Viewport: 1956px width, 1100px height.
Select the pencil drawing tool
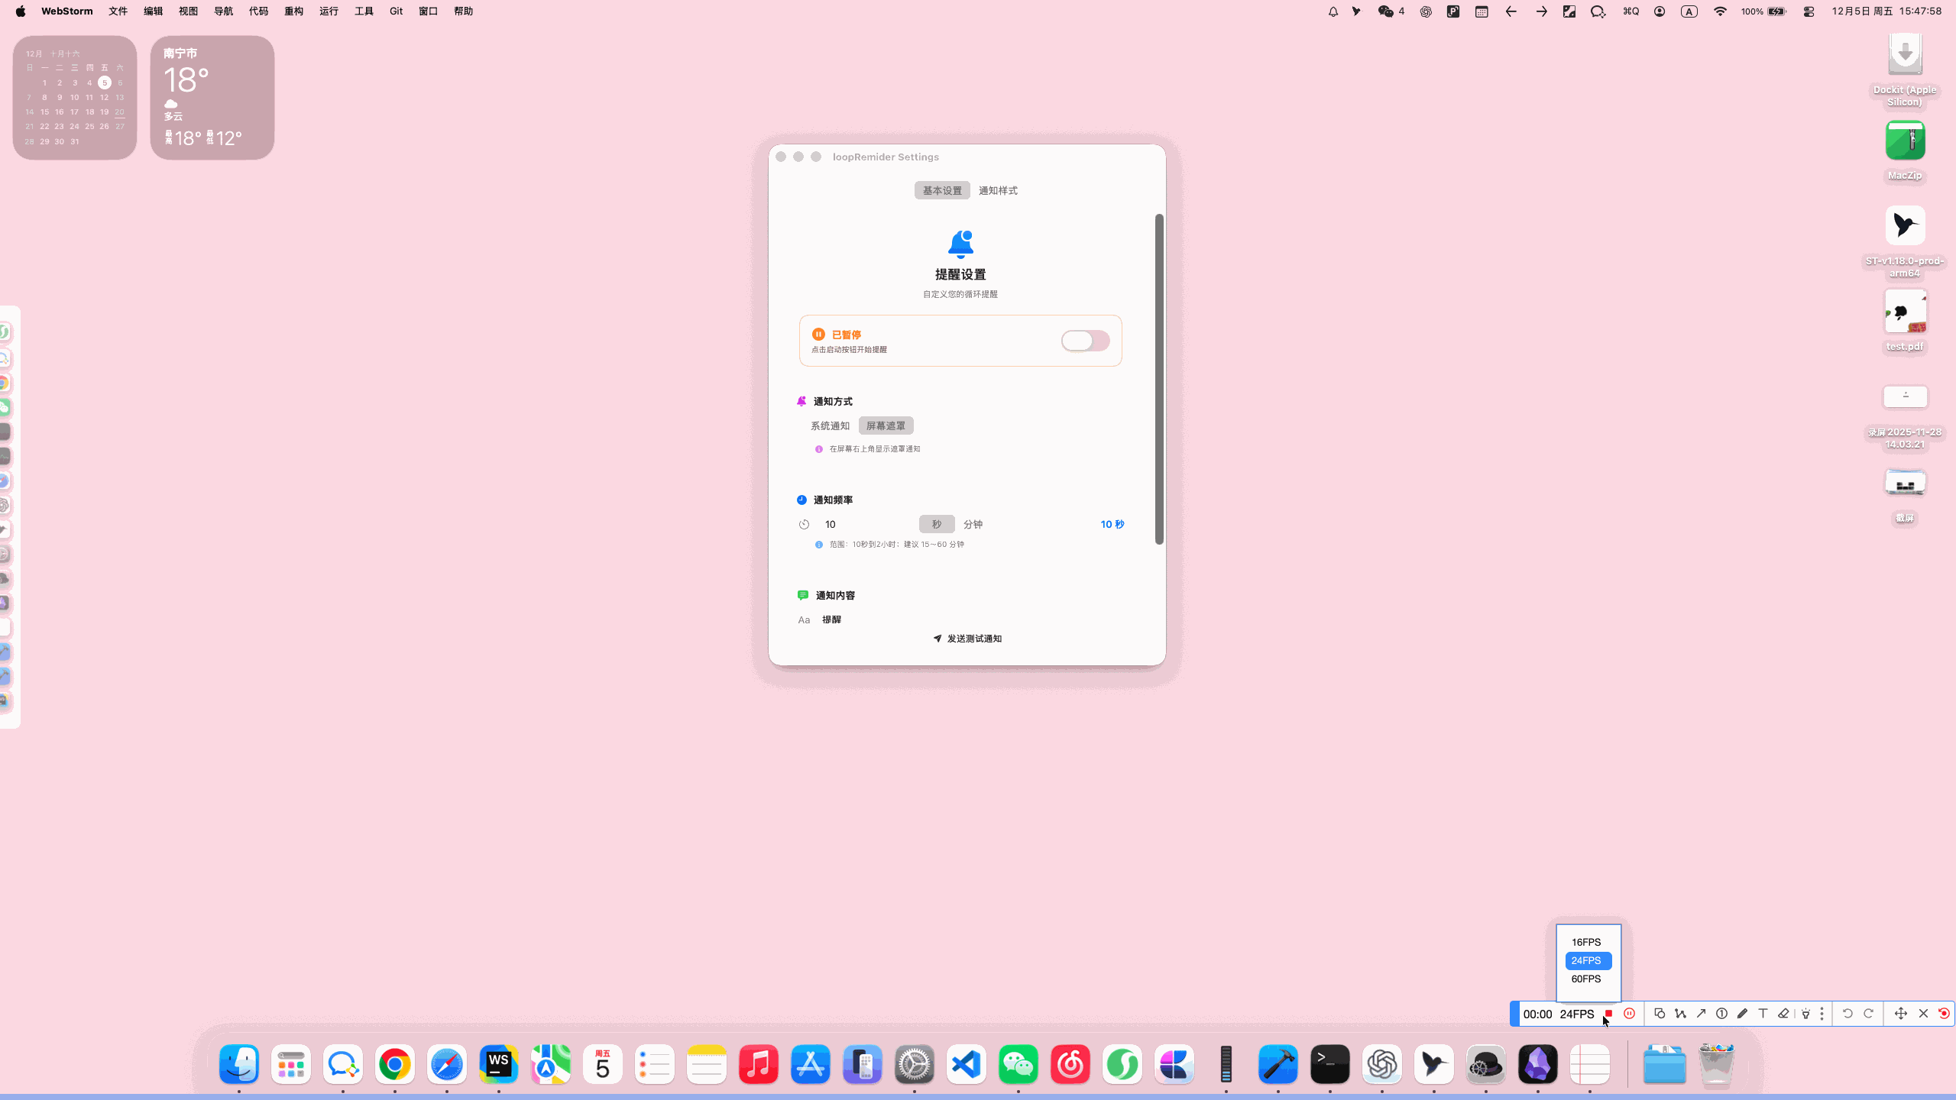(1742, 1014)
